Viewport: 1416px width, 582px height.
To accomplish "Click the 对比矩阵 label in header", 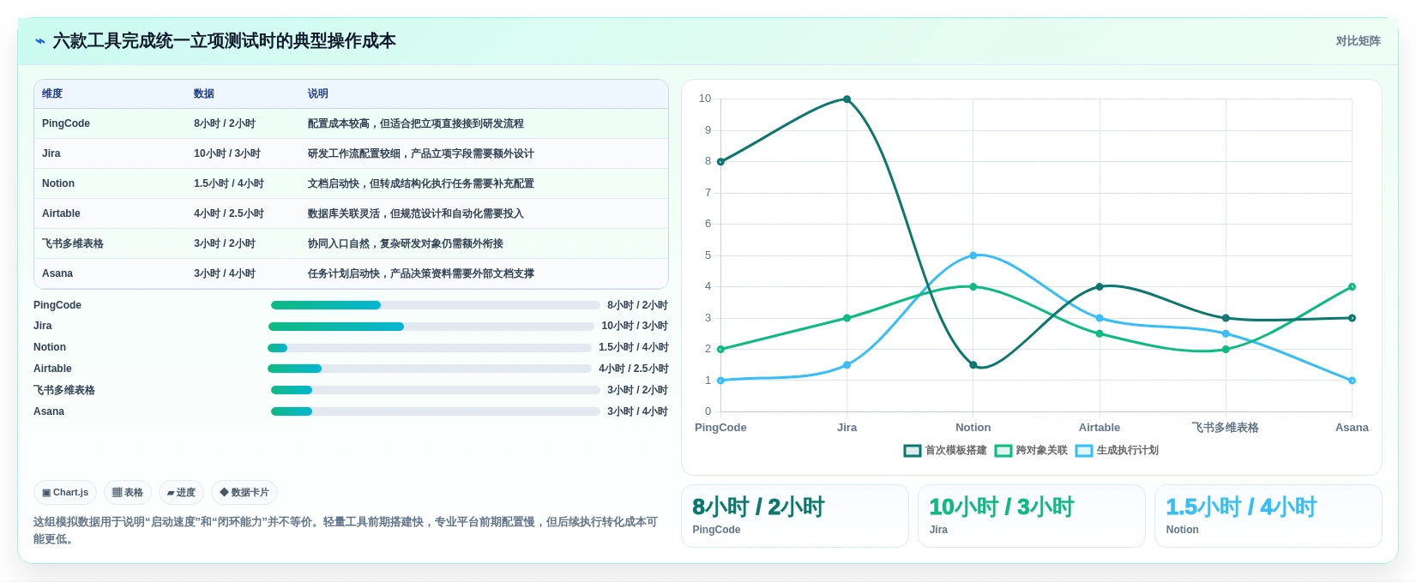I will point(1358,41).
